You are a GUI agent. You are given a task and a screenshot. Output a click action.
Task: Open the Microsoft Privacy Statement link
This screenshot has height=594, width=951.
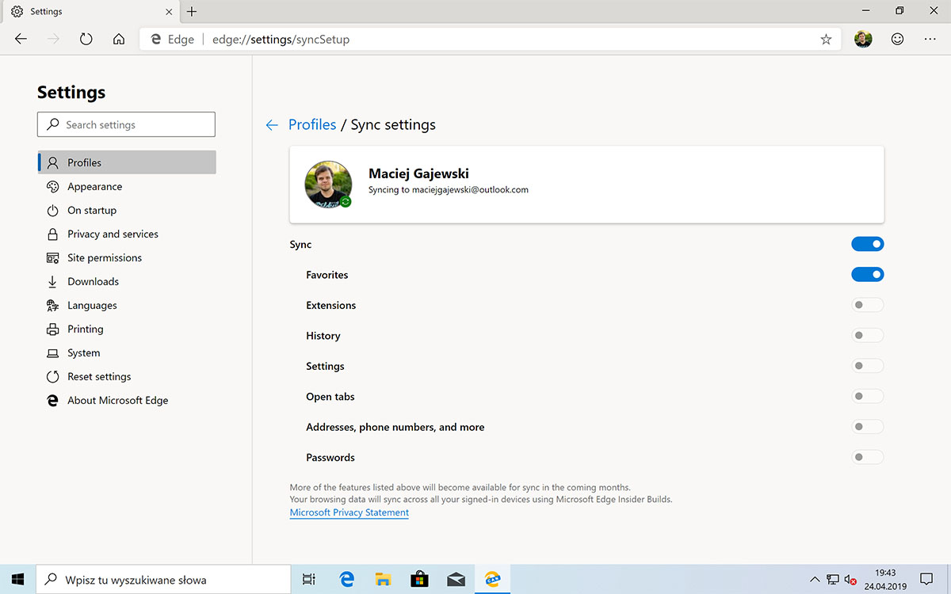click(x=349, y=512)
